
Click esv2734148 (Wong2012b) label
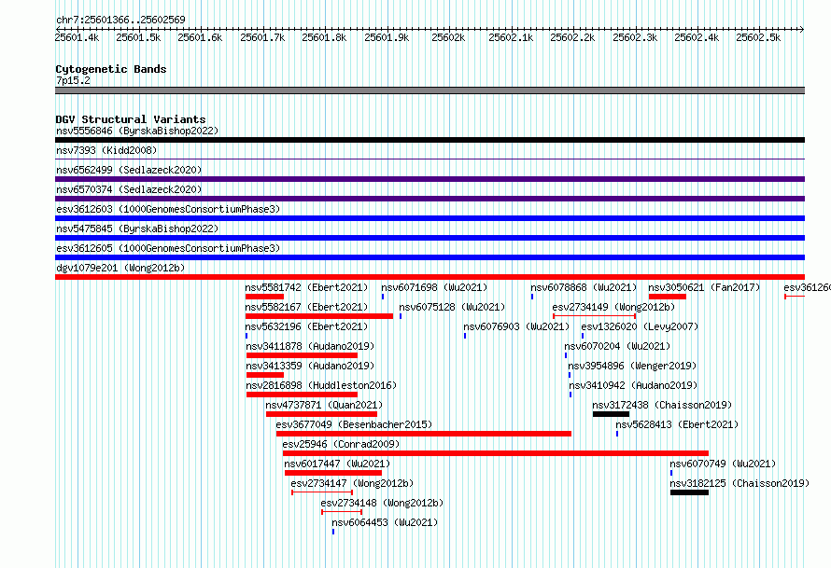coord(382,503)
